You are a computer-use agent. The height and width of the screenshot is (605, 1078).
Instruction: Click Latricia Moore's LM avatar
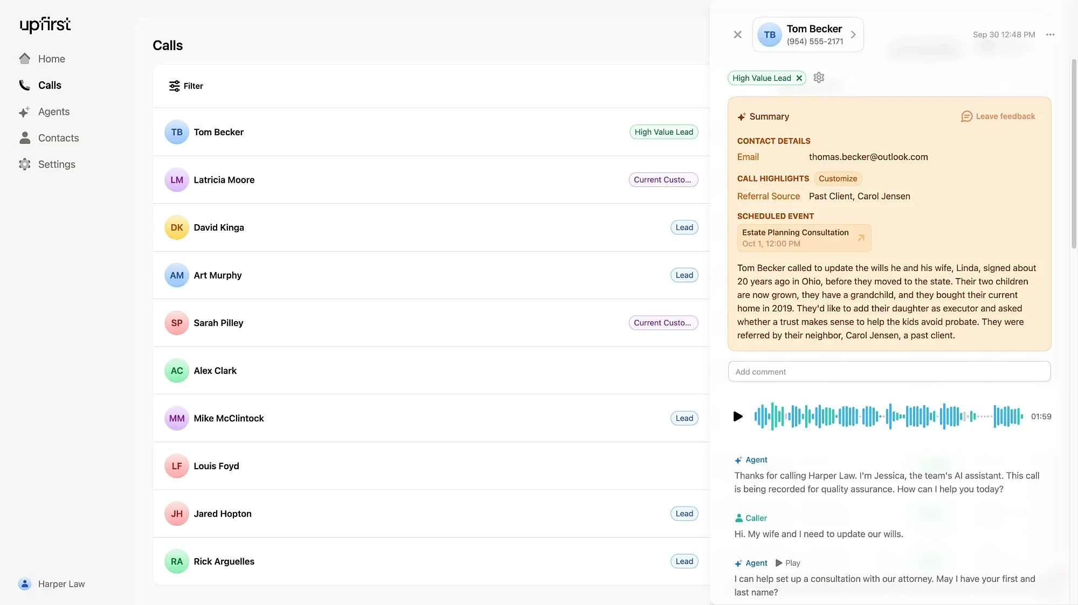click(177, 180)
